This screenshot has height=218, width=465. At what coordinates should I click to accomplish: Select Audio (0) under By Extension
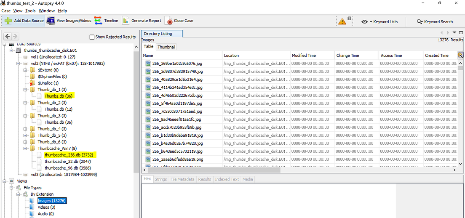tap(45, 214)
